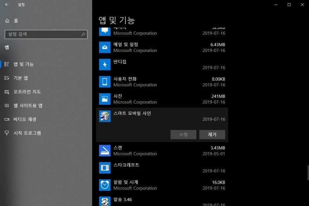The width and height of the screenshot is (309, 206).
Task: Select the 스캔 app icon
Action: point(105,151)
